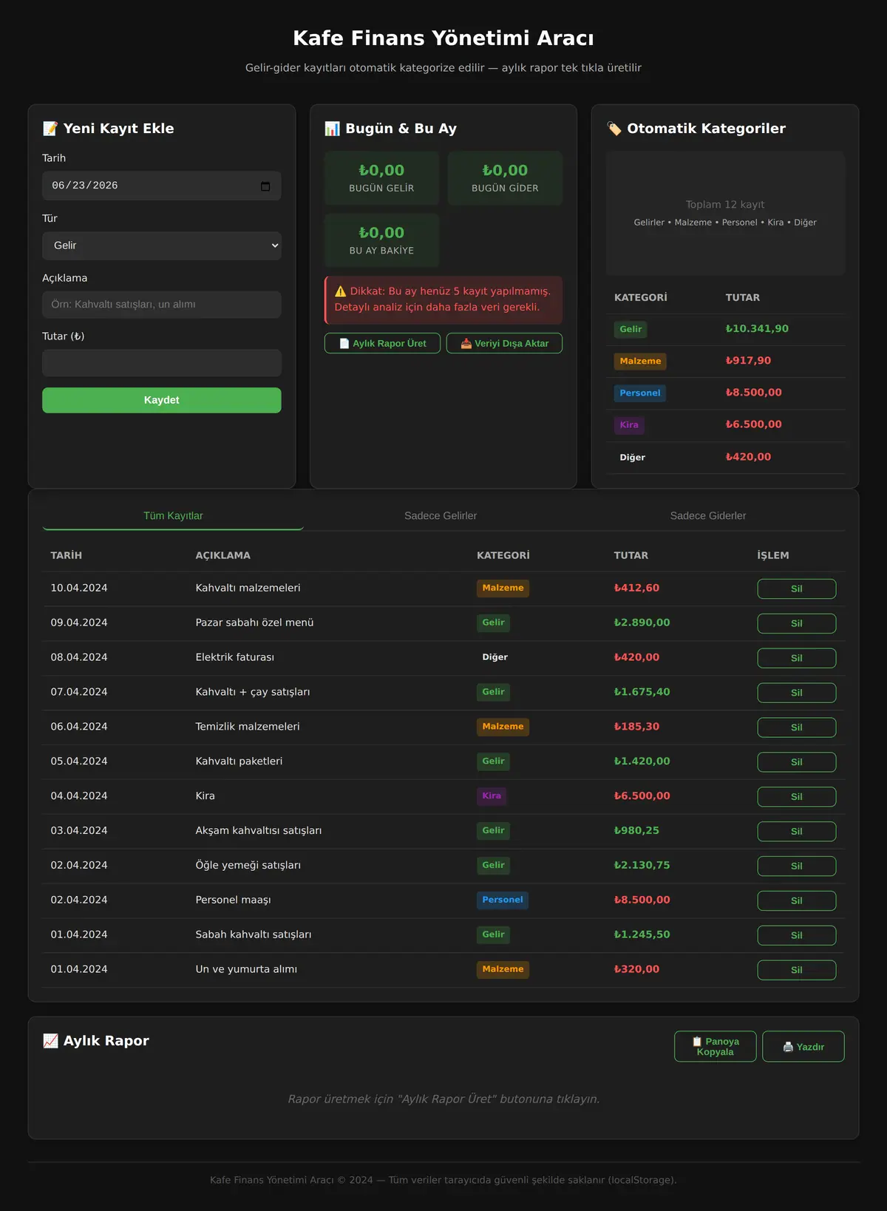The width and height of the screenshot is (887, 1211).
Task: Open the Tür dropdown showing Gelir
Action: coord(162,245)
